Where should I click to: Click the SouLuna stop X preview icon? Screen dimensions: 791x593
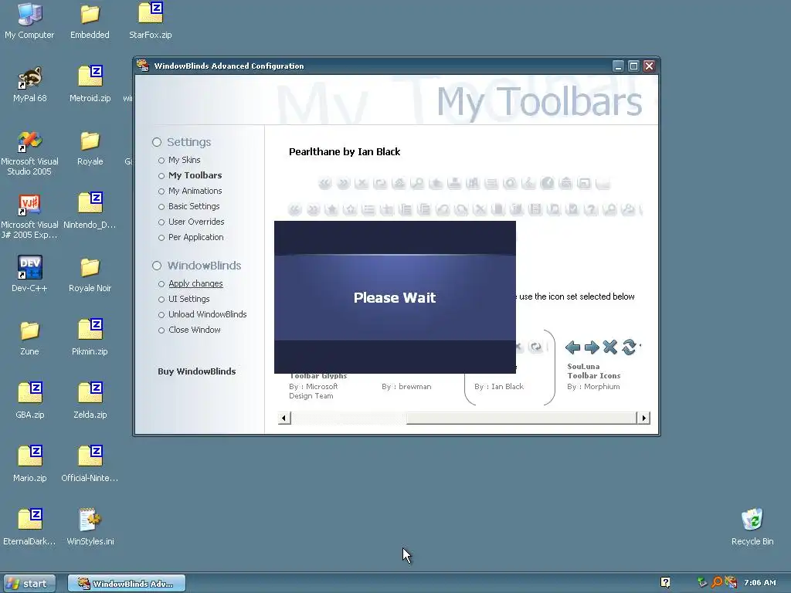point(610,347)
